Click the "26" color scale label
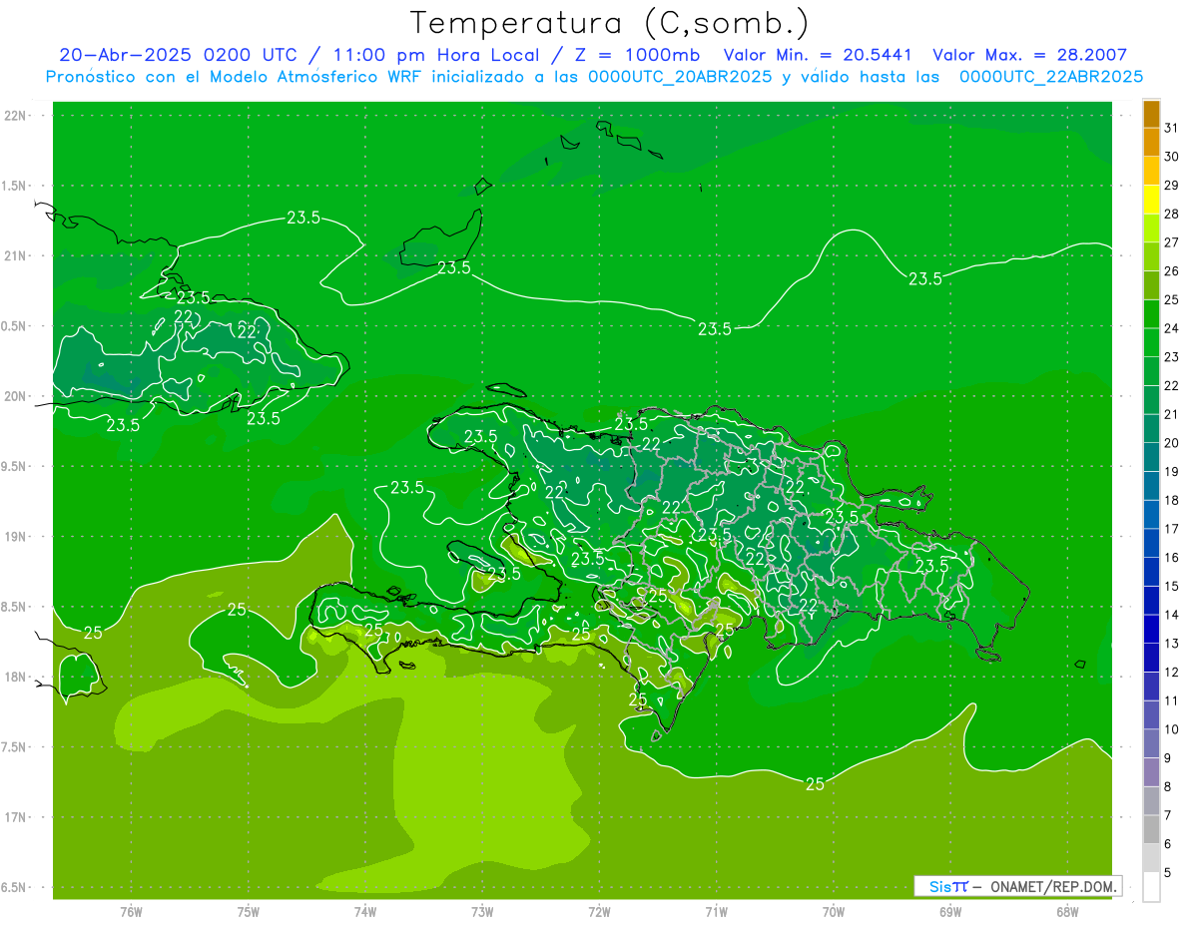 pos(1172,271)
